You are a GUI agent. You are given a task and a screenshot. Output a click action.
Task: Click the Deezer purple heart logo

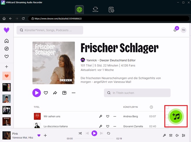[x=6, y=30]
